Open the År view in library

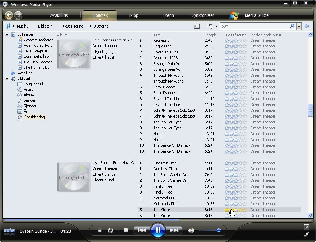25,111
